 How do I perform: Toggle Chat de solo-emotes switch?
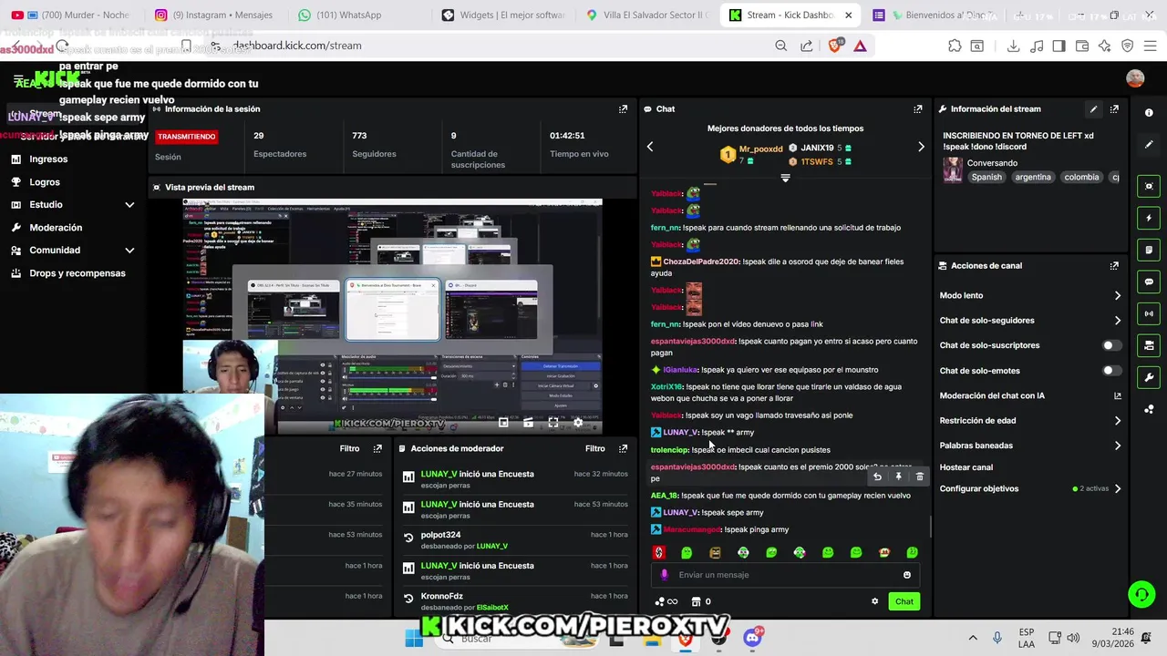point(1111,371)
